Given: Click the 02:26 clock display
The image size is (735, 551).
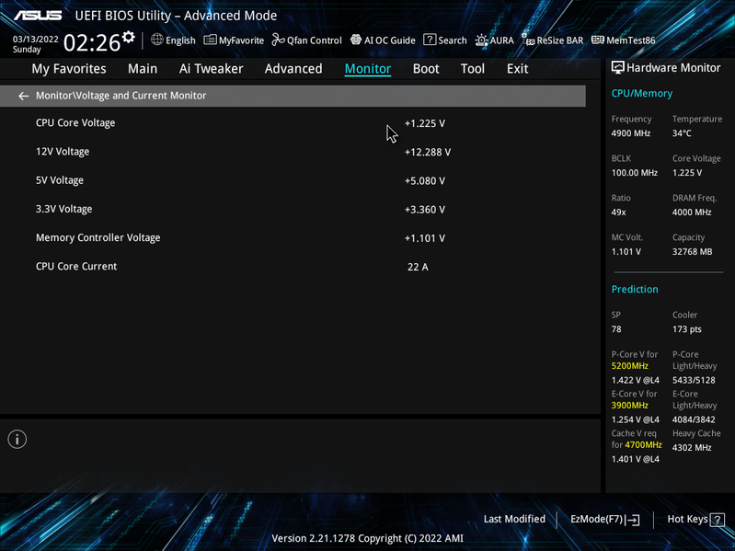Looking at the screenshot, I should (x=92, y=42).
